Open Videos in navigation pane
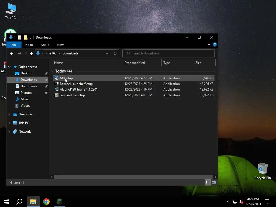The width and height of the screenshot is (276, 207). 25,106
